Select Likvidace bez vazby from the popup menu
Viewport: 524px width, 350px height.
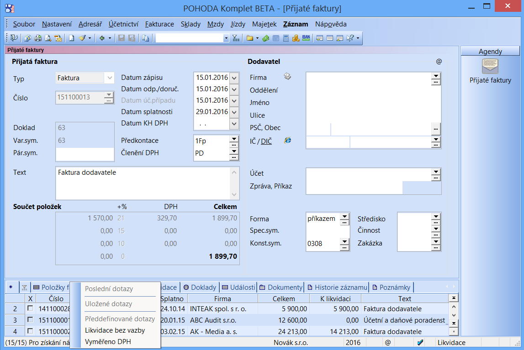tap(115, 330)
